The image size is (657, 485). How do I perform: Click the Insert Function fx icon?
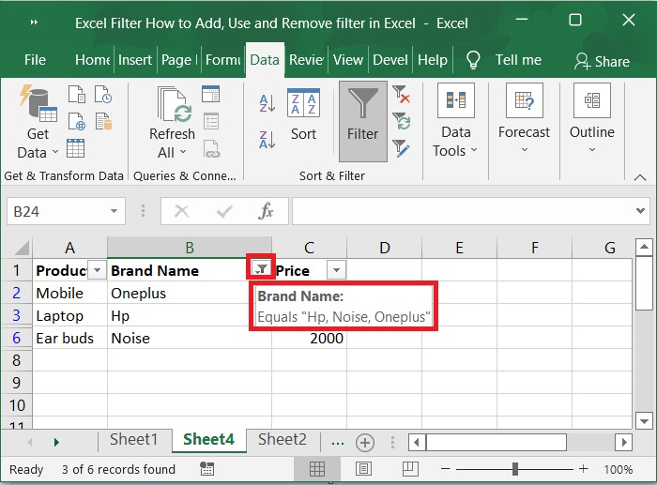[x=266, y=211]
